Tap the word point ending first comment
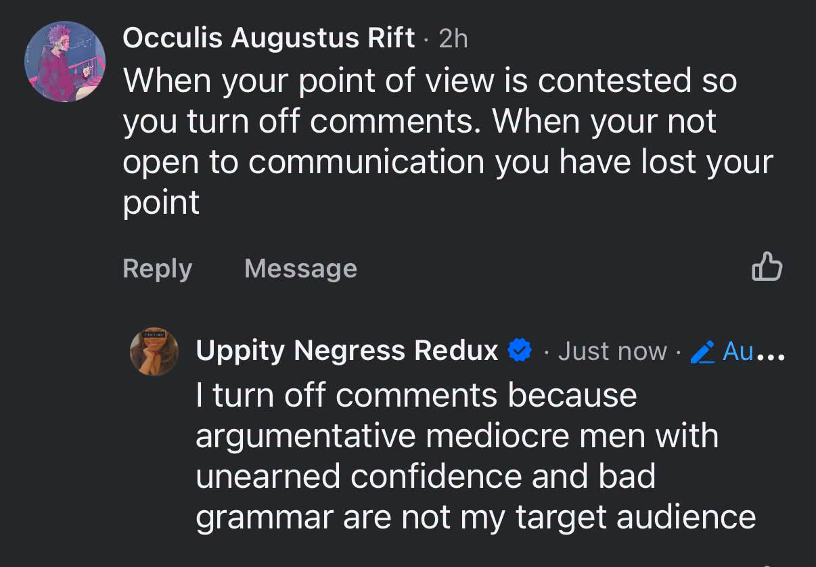The width and height of the screenshot is (816, 567). [x=161, y=204]
